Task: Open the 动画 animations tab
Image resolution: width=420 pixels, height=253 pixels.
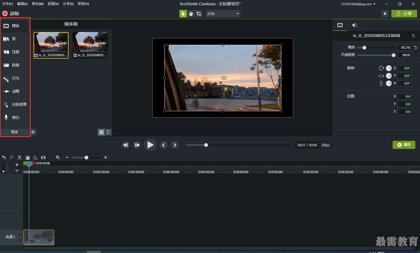Action: point(15,91)
